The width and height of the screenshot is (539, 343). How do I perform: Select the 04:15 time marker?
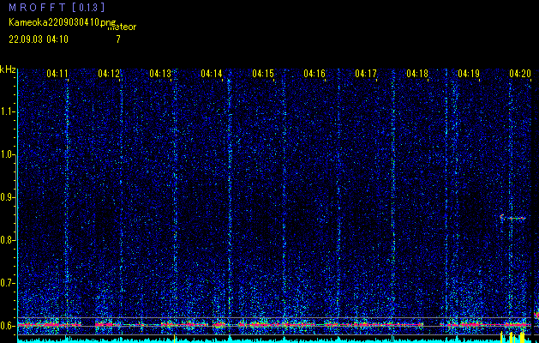pos(263,74)
